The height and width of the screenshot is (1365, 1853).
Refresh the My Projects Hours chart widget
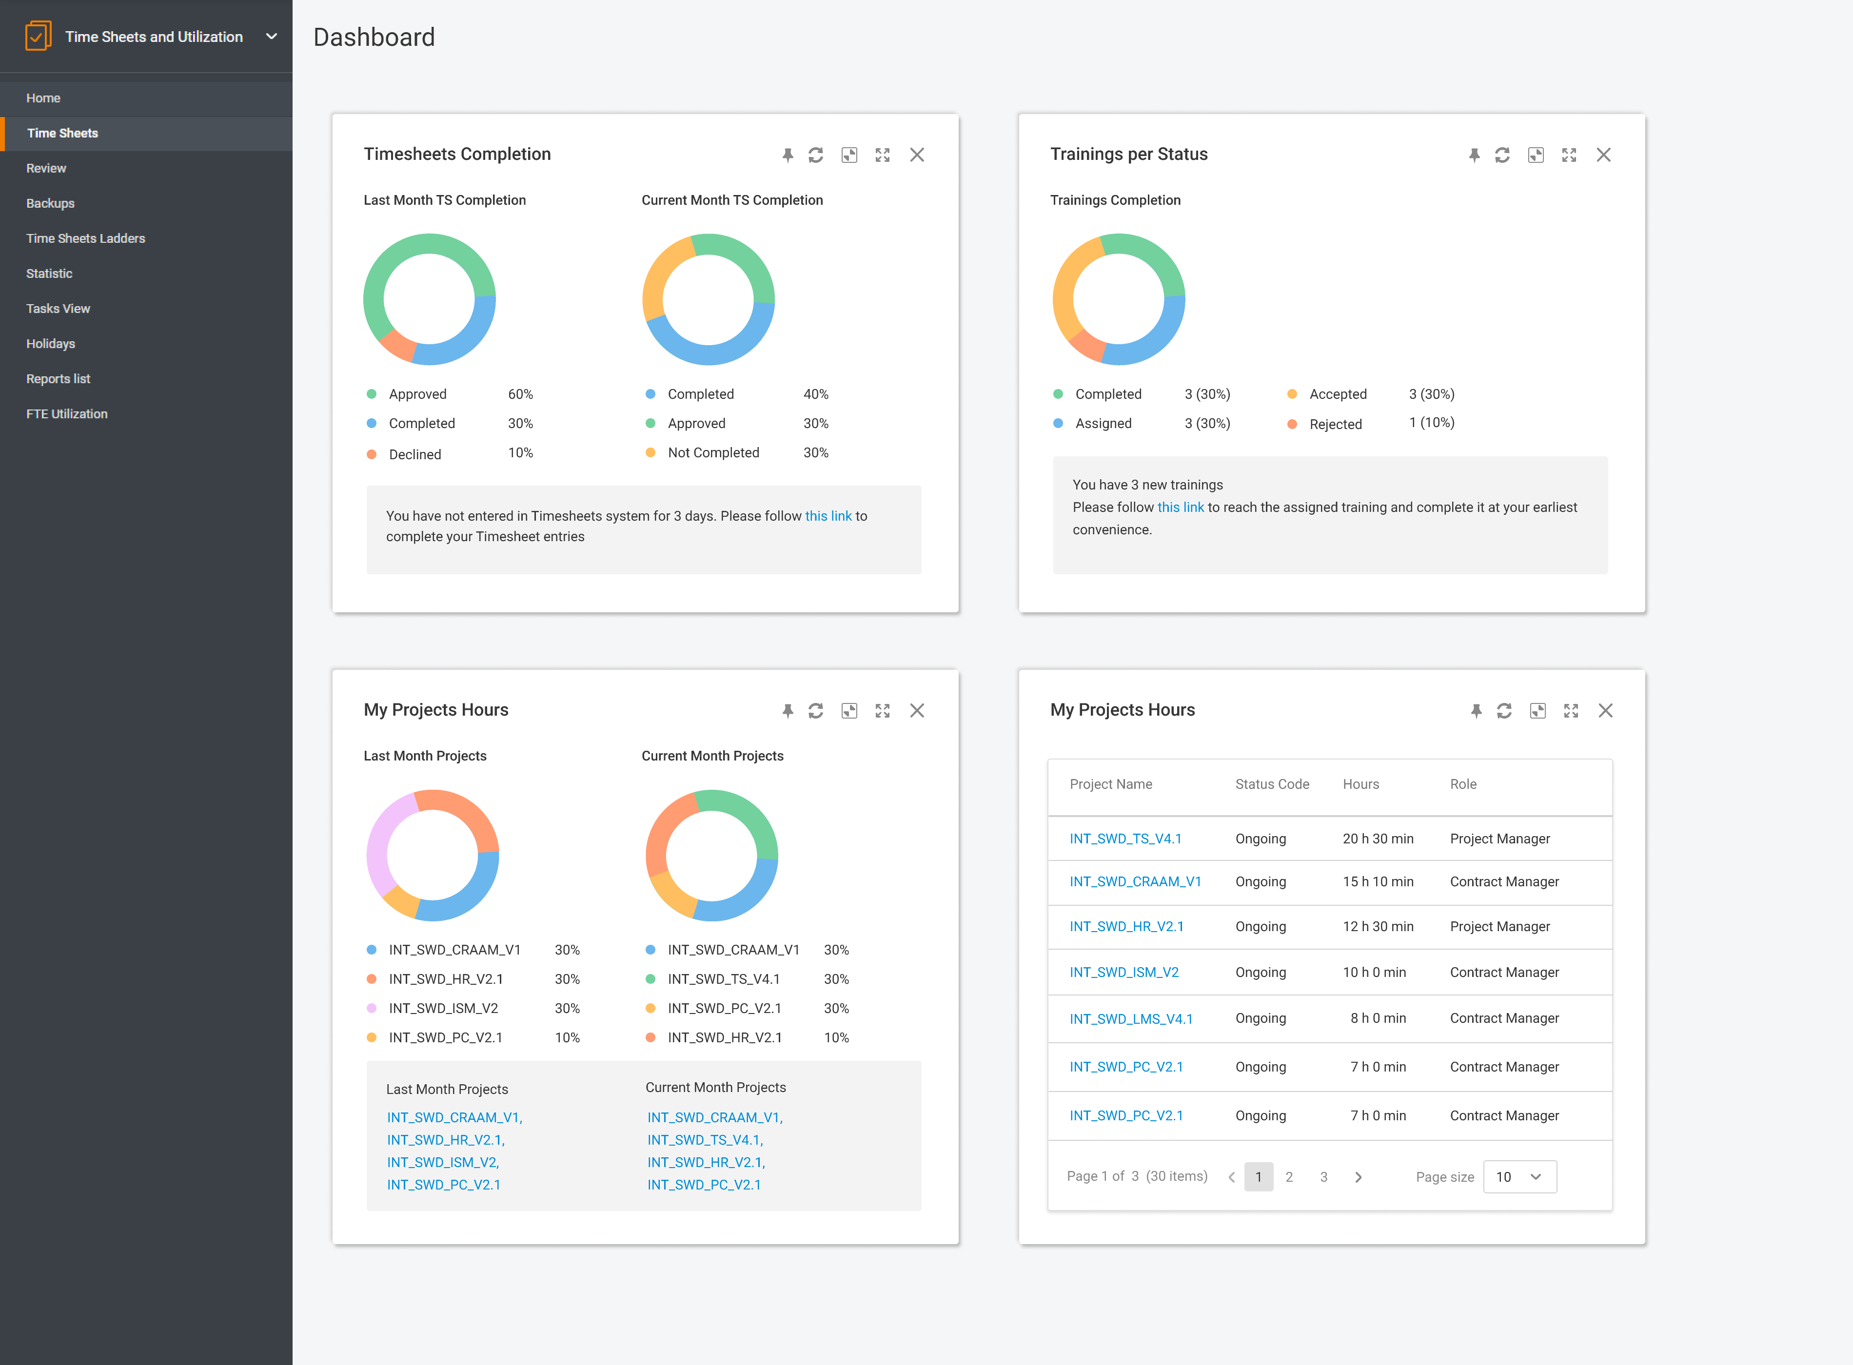click(815, 711)
